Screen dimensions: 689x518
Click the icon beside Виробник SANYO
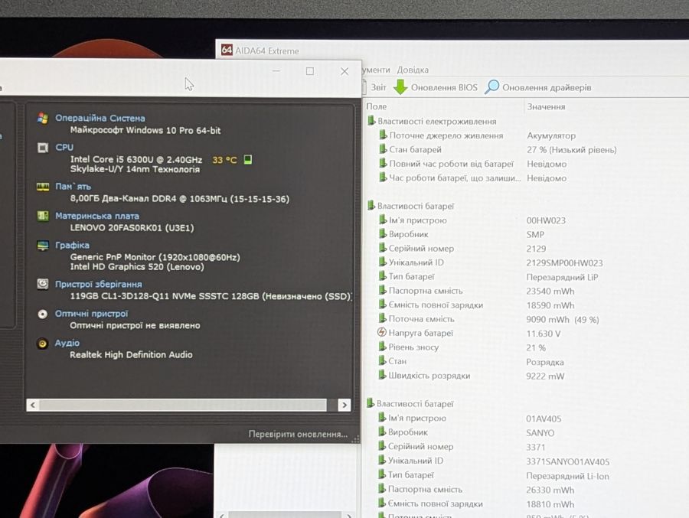point(382,432)
